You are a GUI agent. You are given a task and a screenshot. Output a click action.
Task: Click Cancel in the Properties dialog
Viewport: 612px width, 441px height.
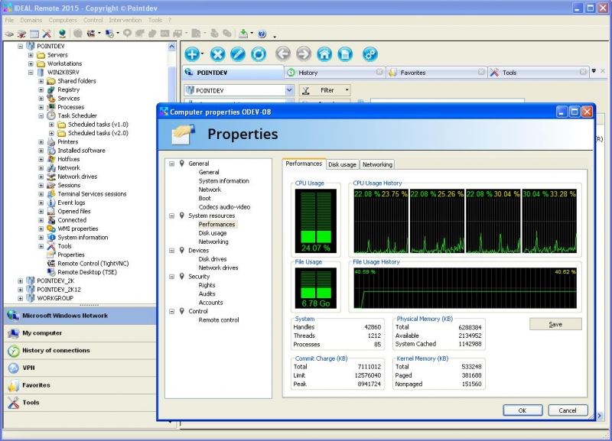click(x=568, y=410)
